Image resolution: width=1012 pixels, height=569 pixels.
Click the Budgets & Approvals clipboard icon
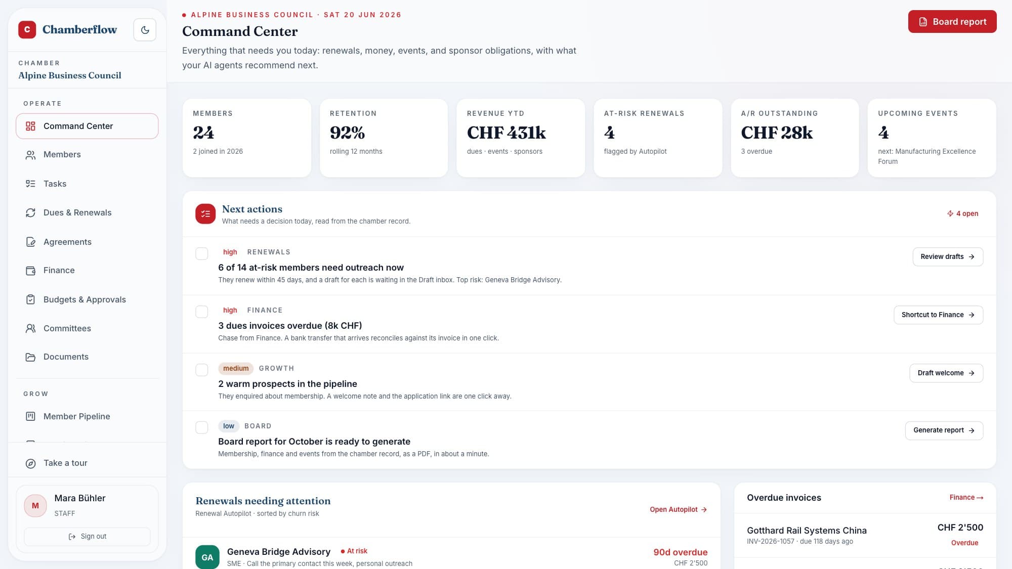[x=30, y=299]
